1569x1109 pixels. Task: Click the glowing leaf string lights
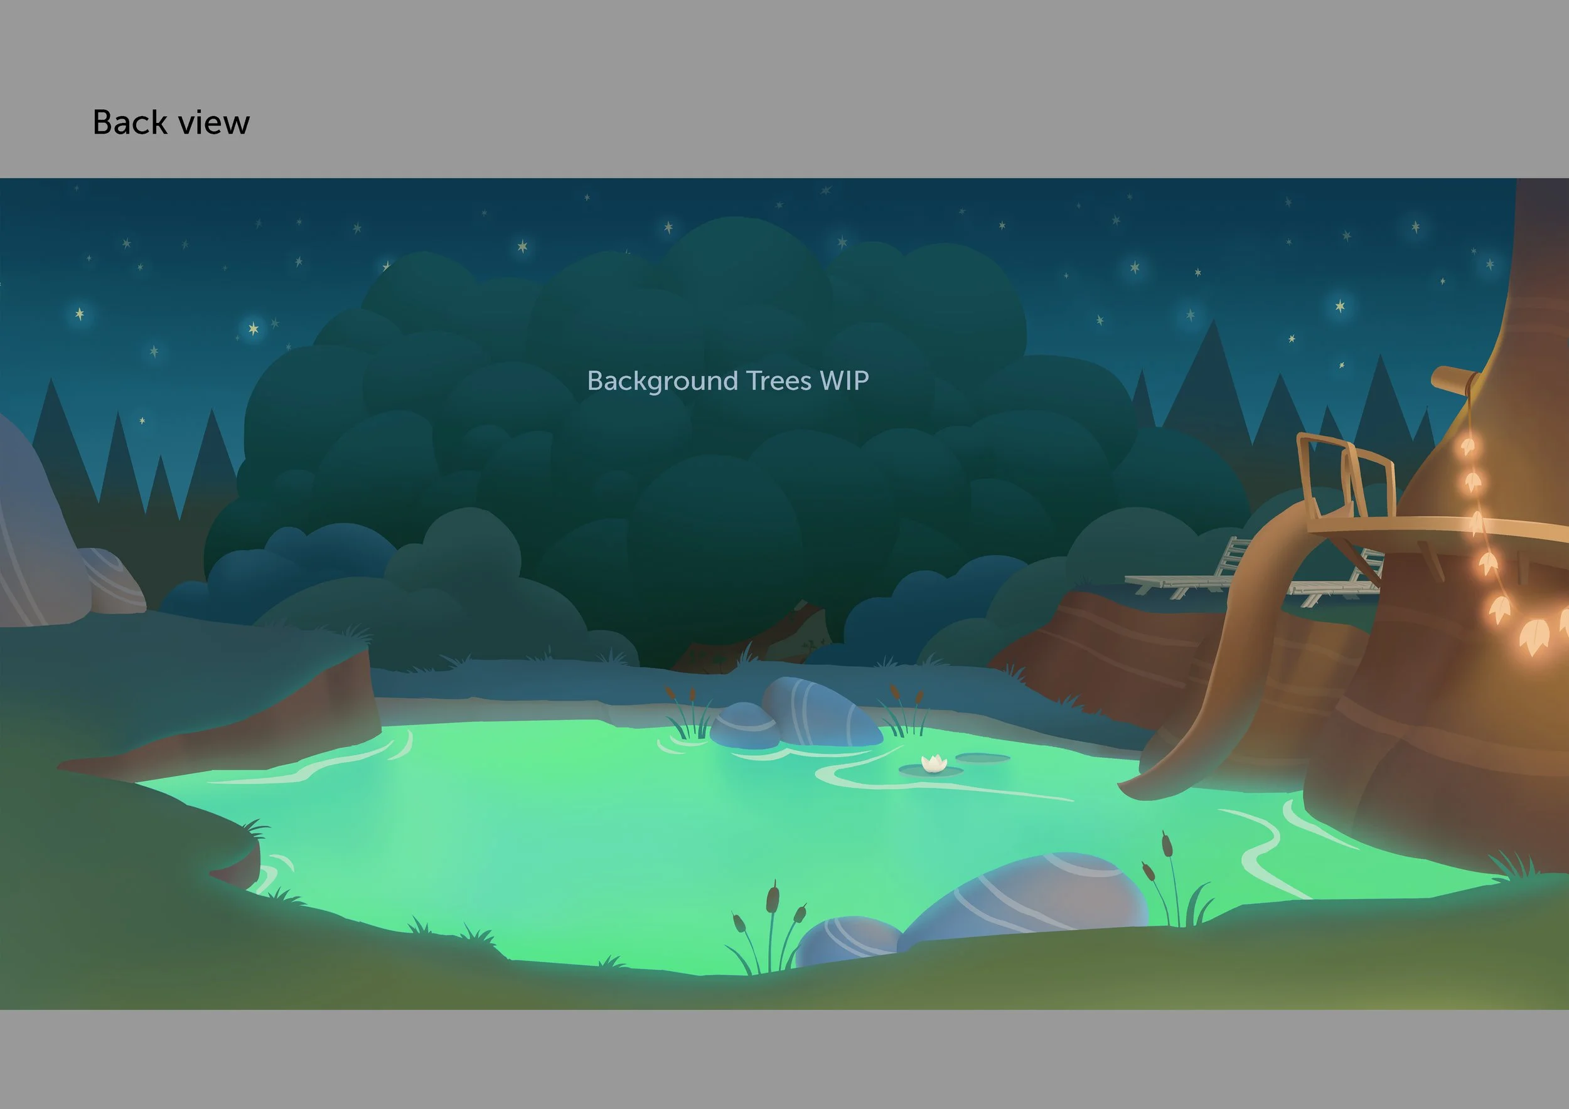[1490, 563]
